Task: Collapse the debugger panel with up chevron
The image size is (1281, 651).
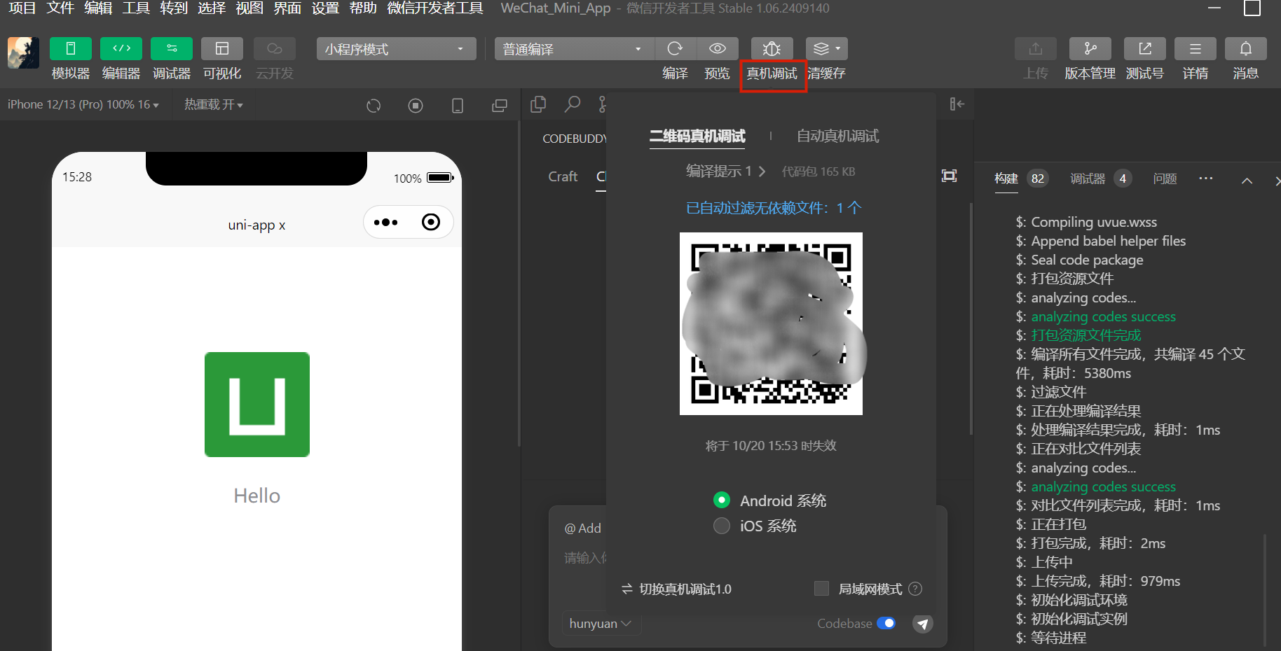Action: (x=1247, y=180)
